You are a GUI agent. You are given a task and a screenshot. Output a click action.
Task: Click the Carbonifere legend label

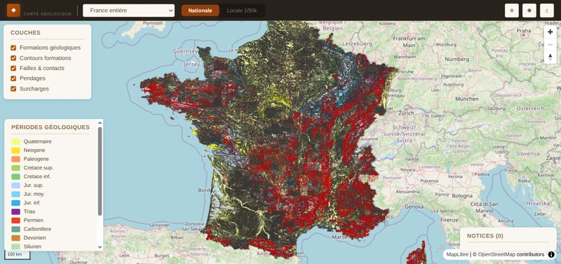coord(37,229)
